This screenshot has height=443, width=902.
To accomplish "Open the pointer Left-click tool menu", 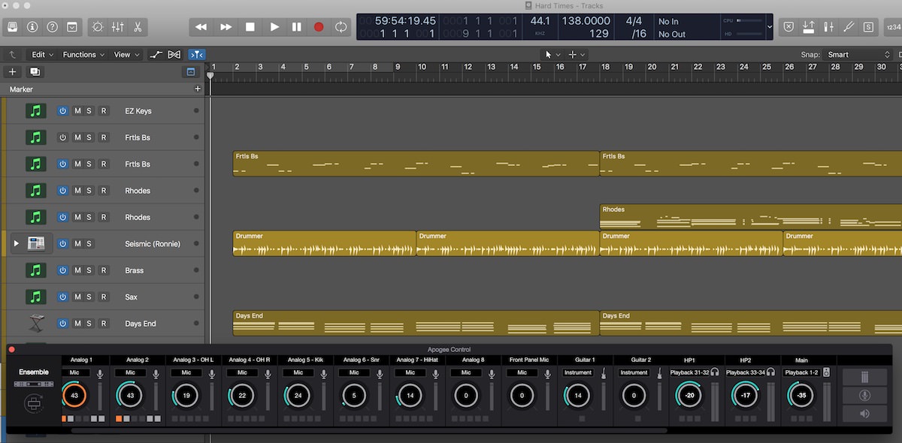I will point(552,55).
